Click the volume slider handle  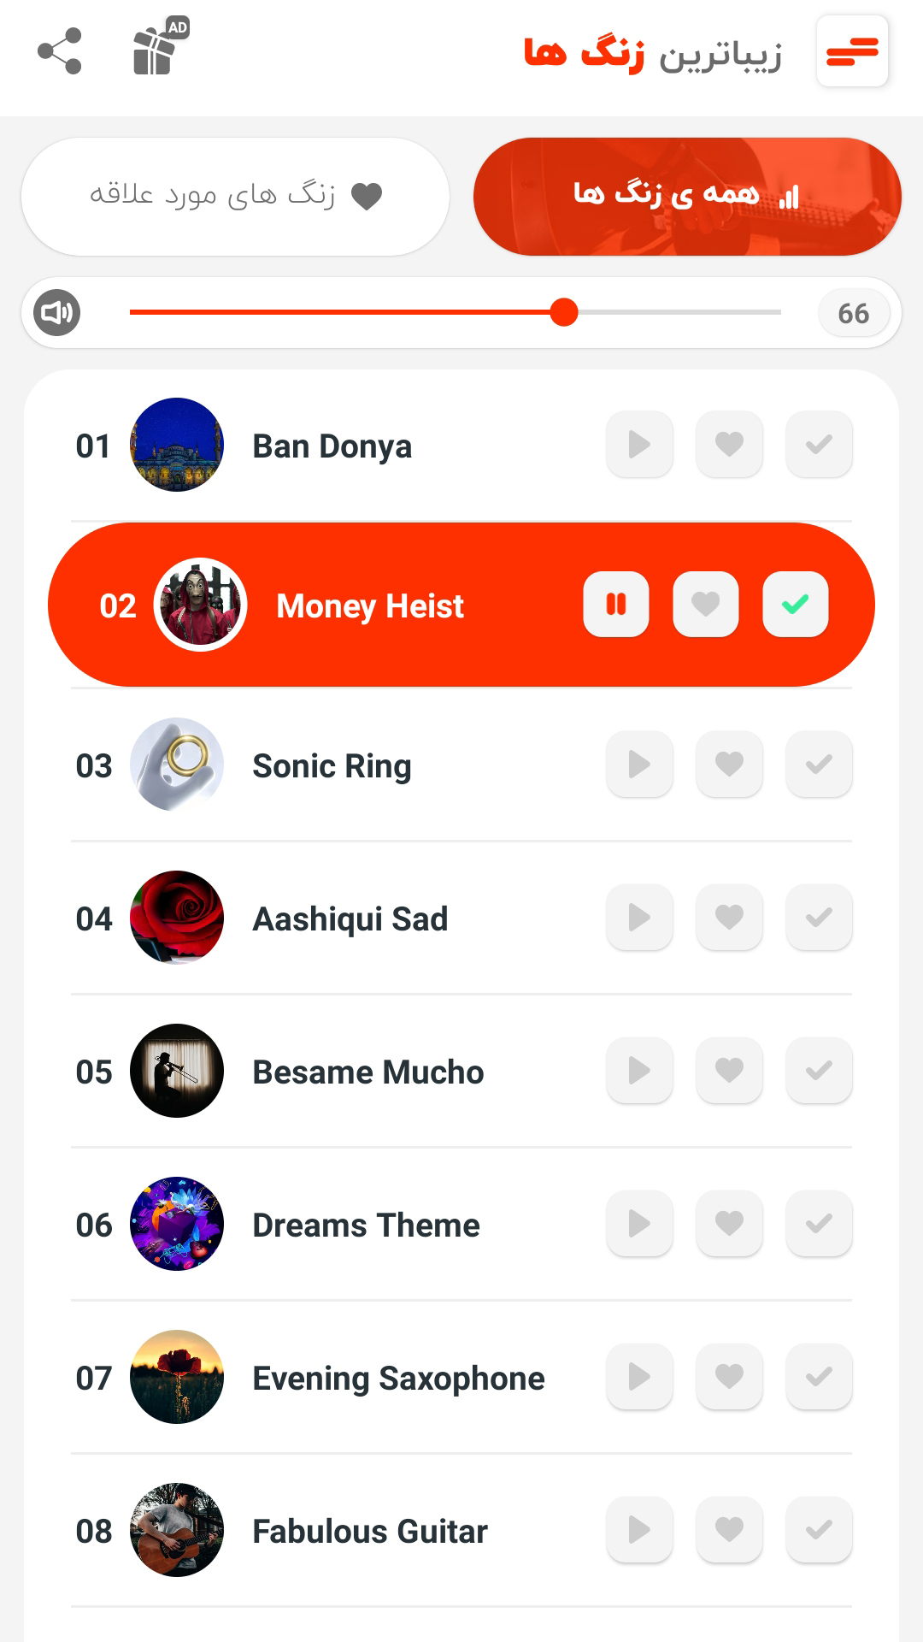564,313
